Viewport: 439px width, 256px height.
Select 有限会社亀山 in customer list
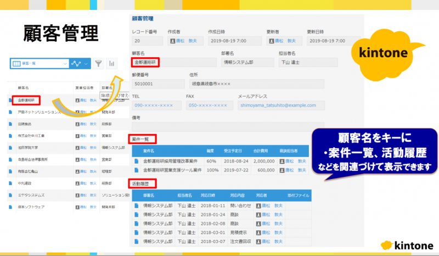point(28,171)
